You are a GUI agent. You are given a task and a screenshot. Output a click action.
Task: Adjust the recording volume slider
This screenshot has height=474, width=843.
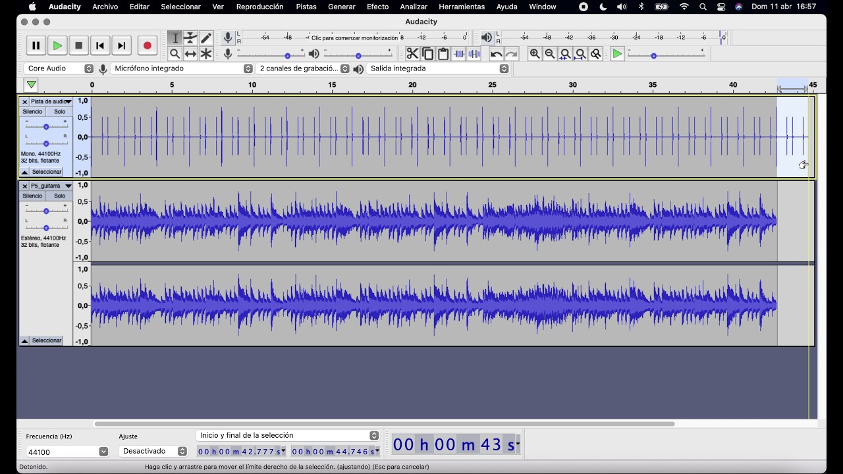click(x=271, y=55)
